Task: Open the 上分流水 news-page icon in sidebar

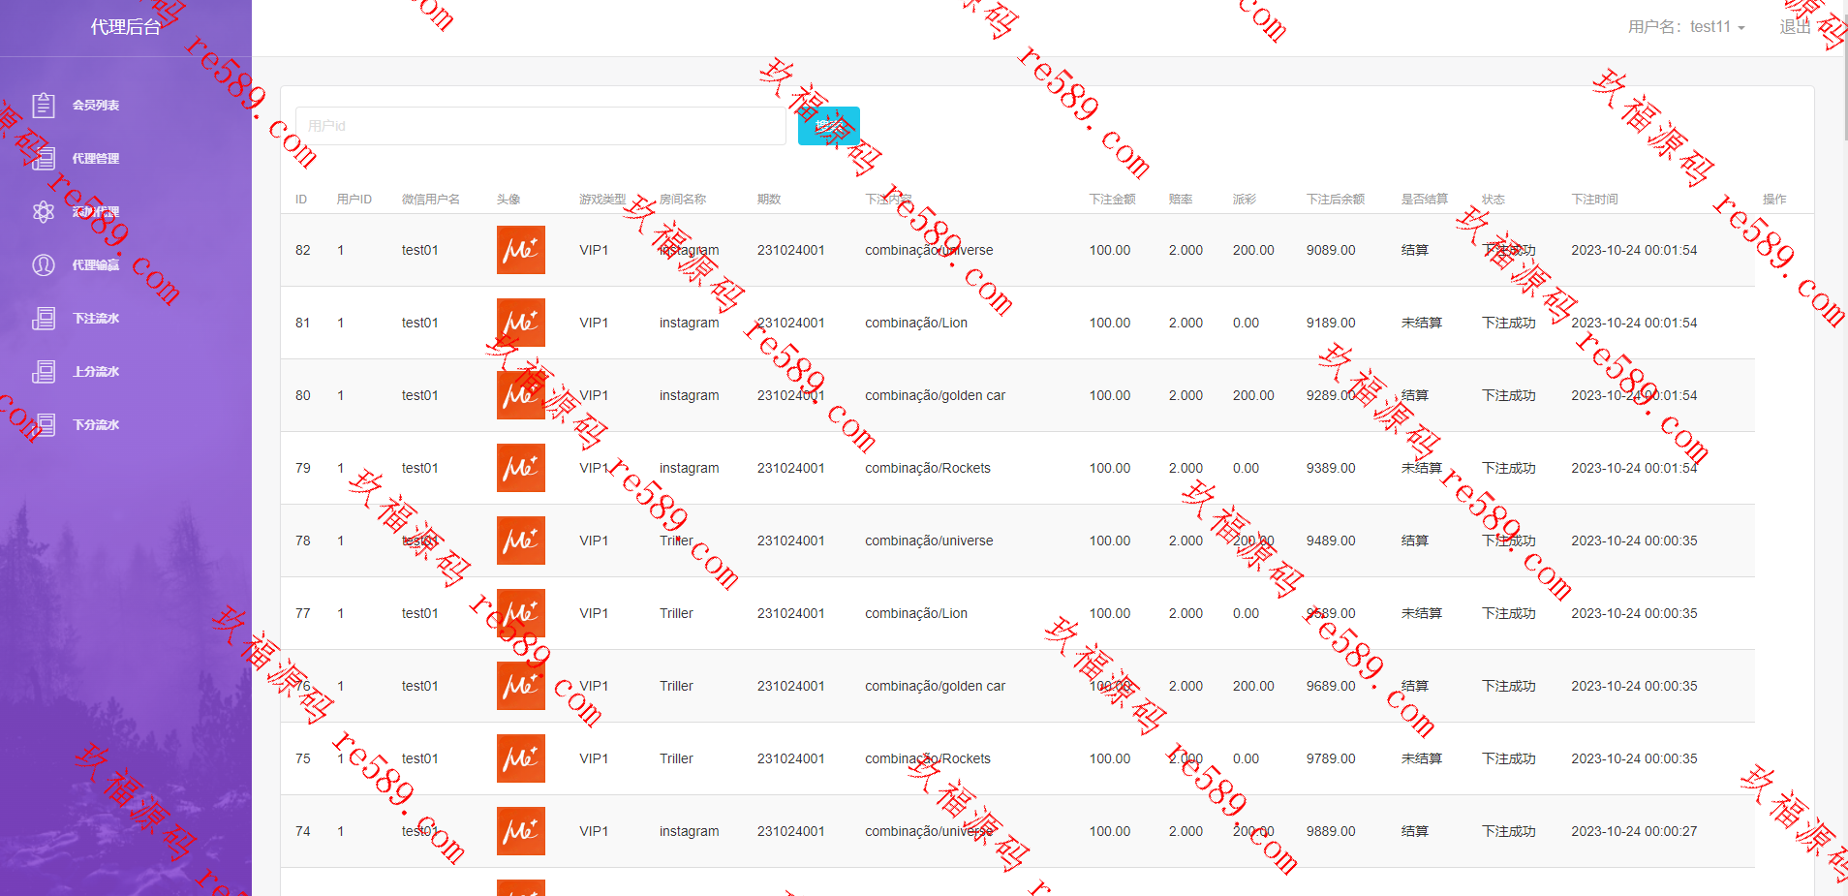Action: [44, 371]
